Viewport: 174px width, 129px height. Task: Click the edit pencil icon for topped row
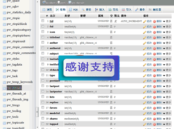coord(144,124)
